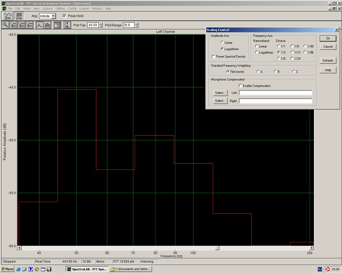Image resolution: width=342 pixels, height=273 pixels.
Task: Switch to bar graph display icon
Action: pos(48,25)
